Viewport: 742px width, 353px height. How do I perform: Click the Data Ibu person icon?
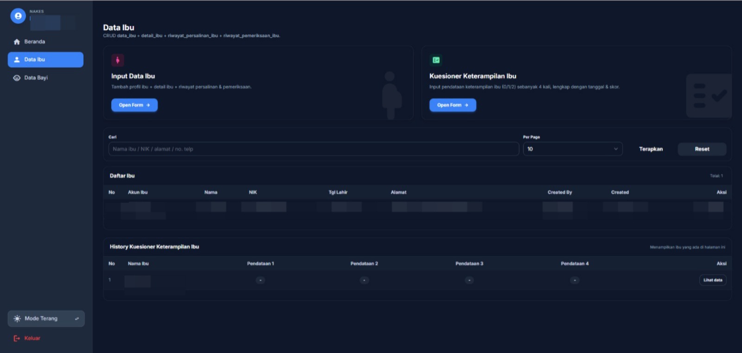(x=17, y=59)
